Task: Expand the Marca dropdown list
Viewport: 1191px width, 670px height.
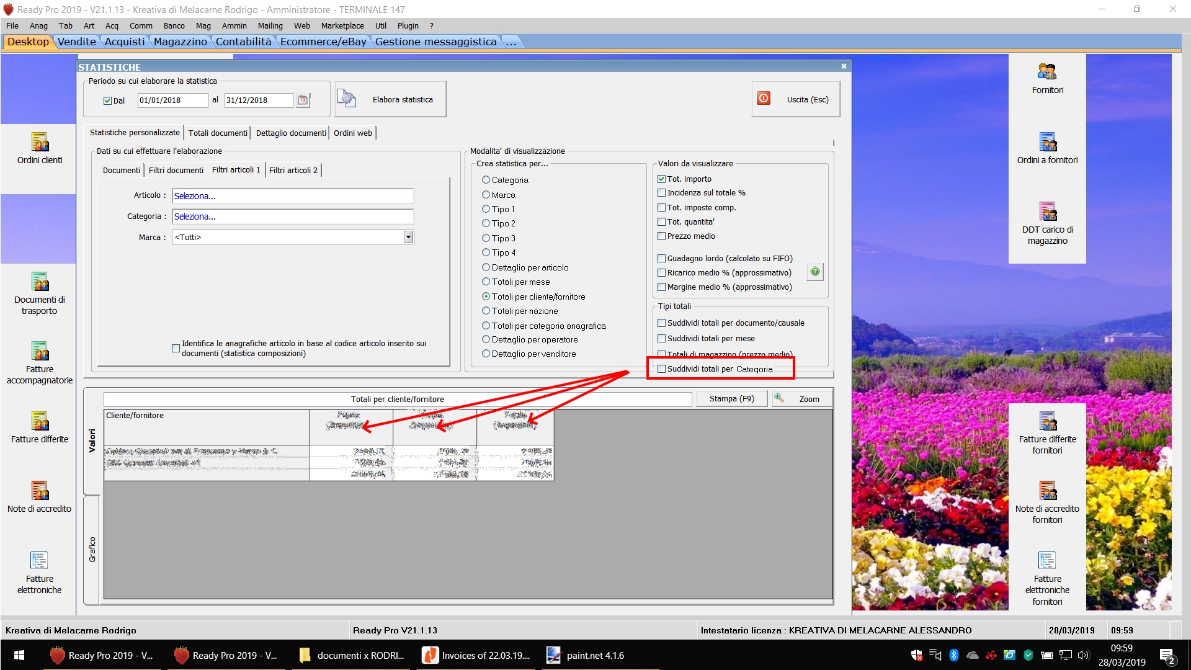Action: (x=408, y=237)
